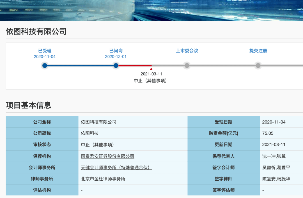Select the 上市委会议 stage label
This screenshot has height=198, width=303.
point(187,51)
